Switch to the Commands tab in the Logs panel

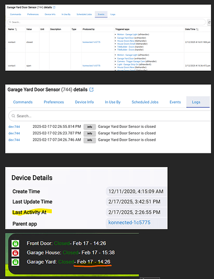point(23,102)
